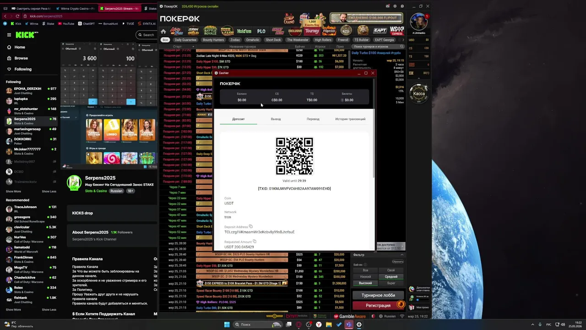Select the 'Все' tournament filter chip
This screenshot has height=330, width=586.
tap(165, 40)
